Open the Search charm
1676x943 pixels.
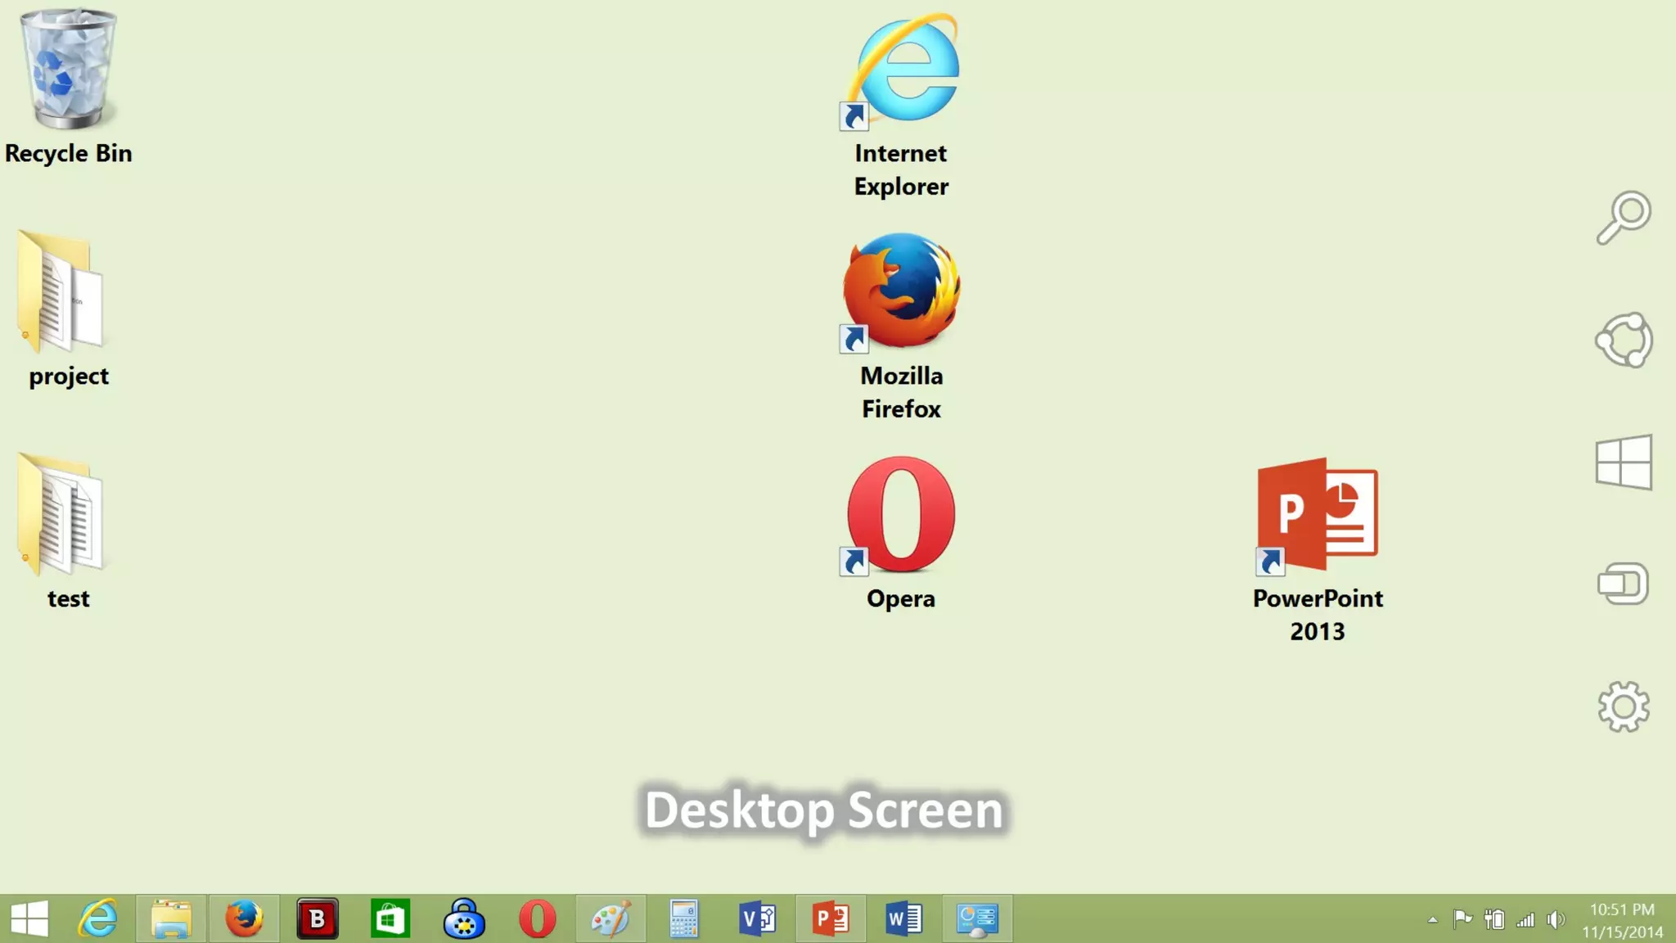tap(1624, 218)
